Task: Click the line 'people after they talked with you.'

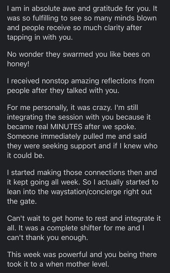Action: tap(63, 91)
